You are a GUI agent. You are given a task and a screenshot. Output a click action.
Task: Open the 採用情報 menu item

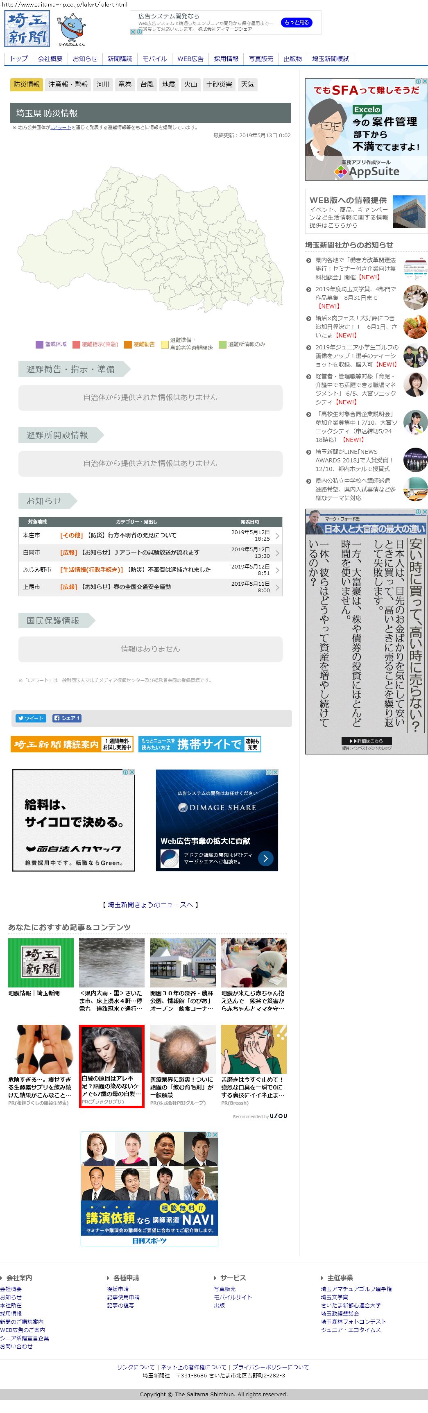[x=226, y=59]
